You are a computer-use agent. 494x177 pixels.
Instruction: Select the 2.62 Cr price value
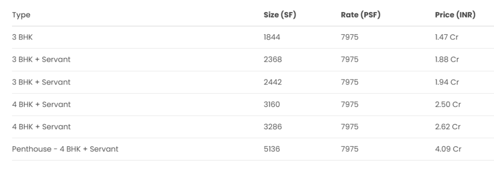pyautogui.click(x=448, y=127)
